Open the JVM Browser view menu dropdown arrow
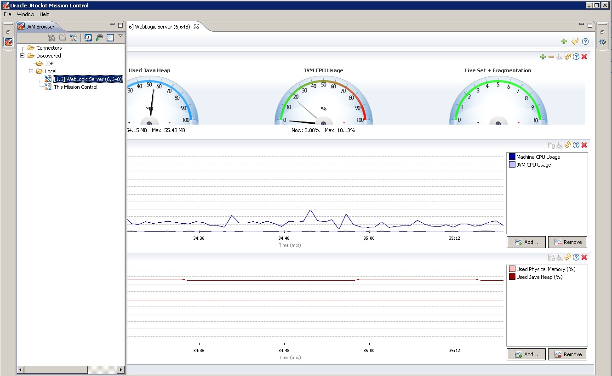The width and height of the screenshot is (612, 376). [120, 36]
